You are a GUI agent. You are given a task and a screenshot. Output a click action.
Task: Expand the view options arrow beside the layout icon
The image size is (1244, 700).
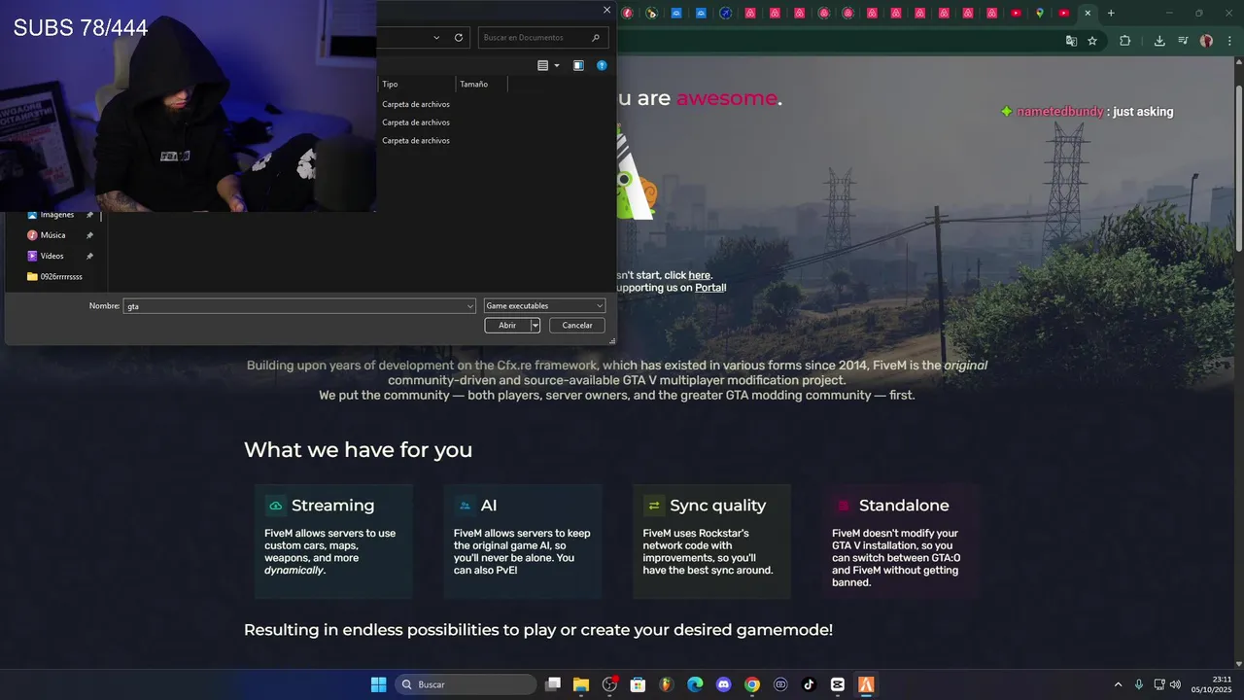[557, 65]
